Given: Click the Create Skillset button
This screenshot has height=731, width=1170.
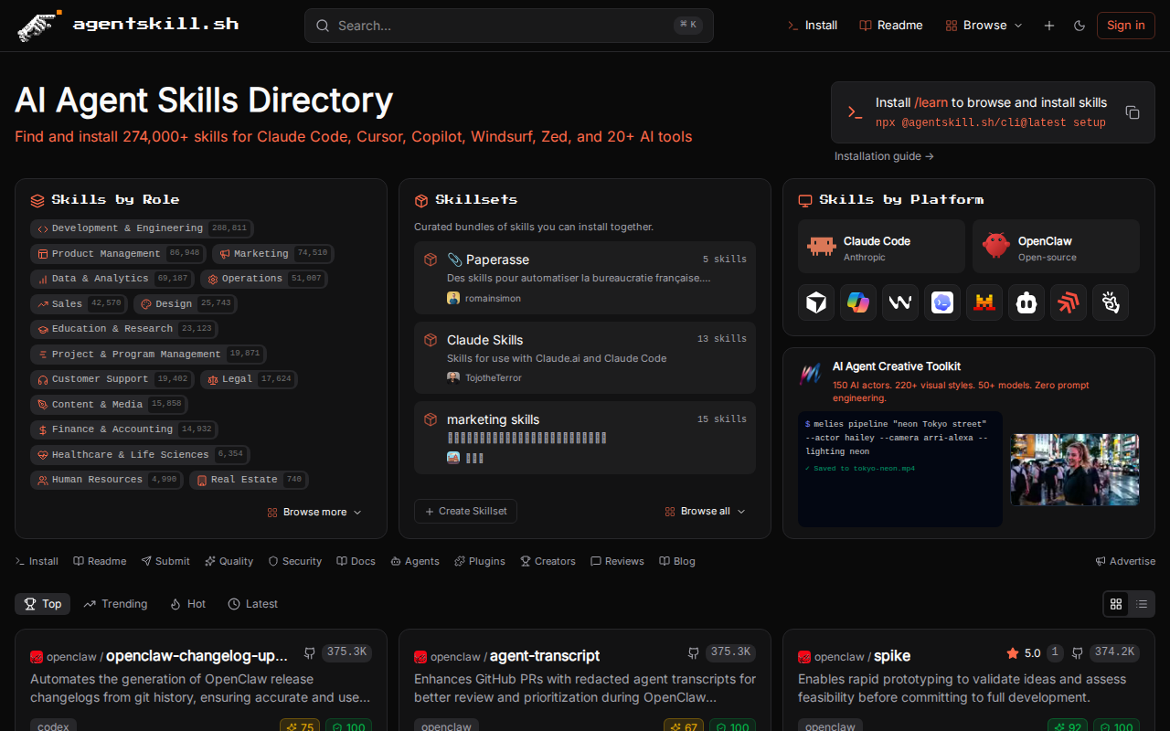Looking at the screenshot, I should pos(465,512).
